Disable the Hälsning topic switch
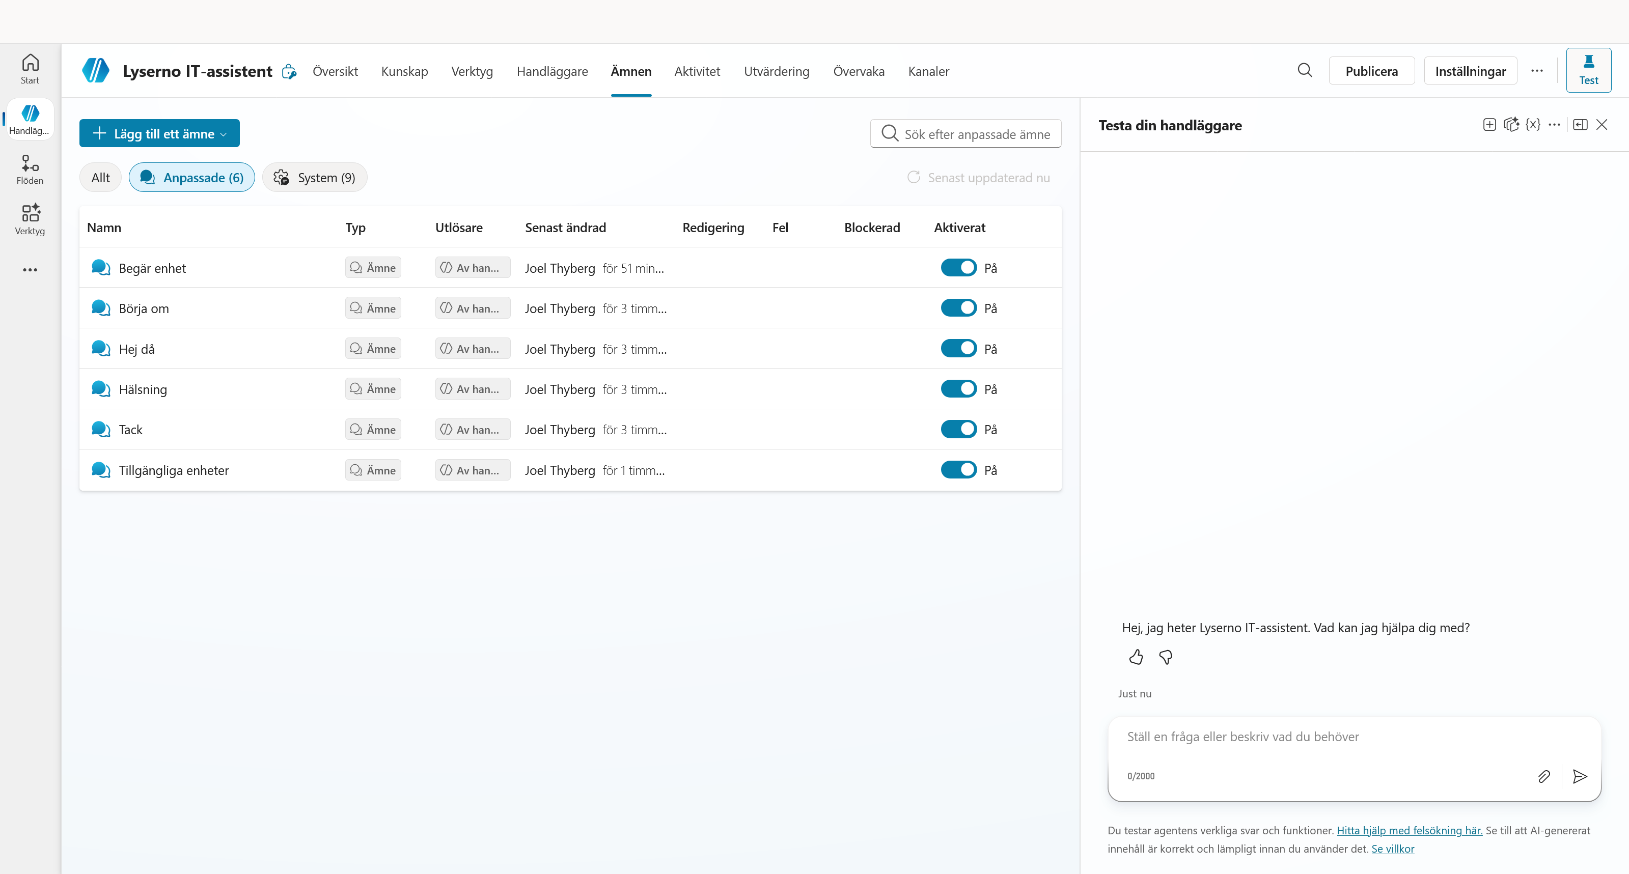The width and height of the screenshot is (1629, 874). pos(959,389)
